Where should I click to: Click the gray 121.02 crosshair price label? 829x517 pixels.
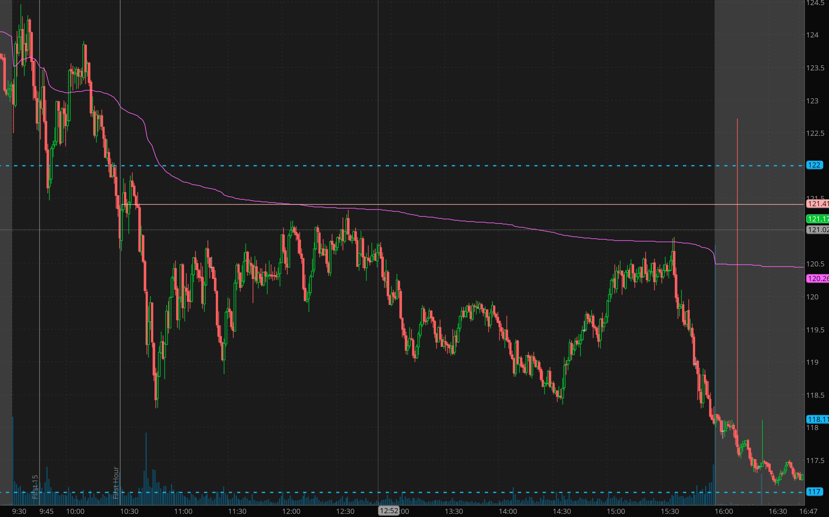pyautogui.click(x=818, y=230)
